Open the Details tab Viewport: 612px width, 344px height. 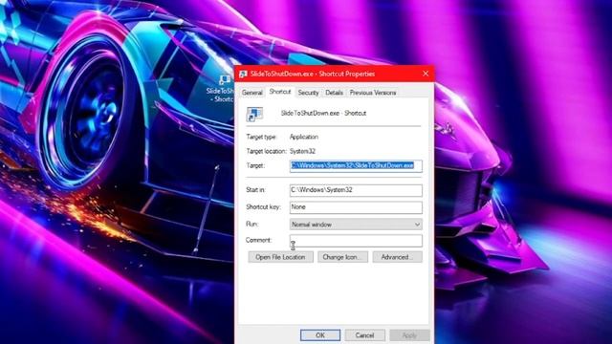click(334, 93)
